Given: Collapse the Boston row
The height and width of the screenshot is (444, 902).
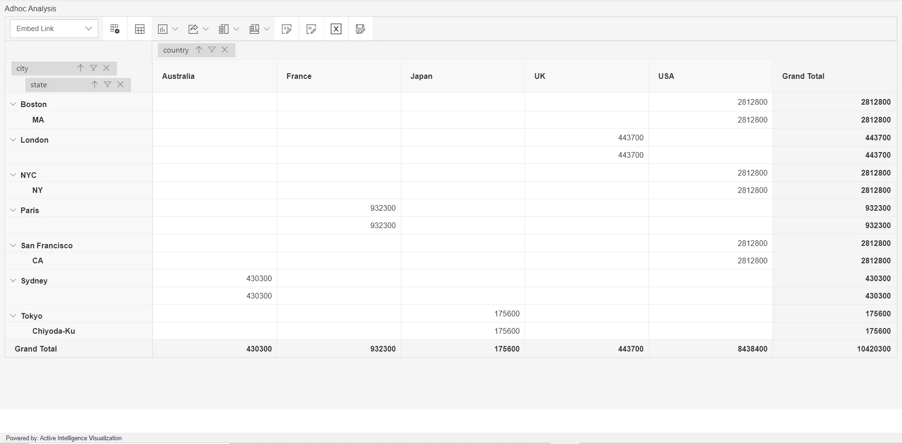Looking at the screenshot, I should (x=13, y=104).
